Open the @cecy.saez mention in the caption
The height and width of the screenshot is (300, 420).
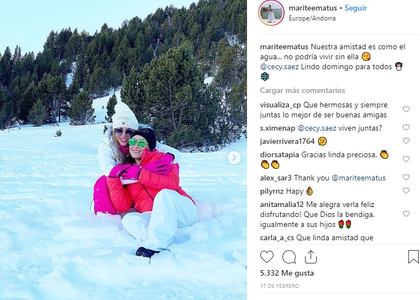279,67
